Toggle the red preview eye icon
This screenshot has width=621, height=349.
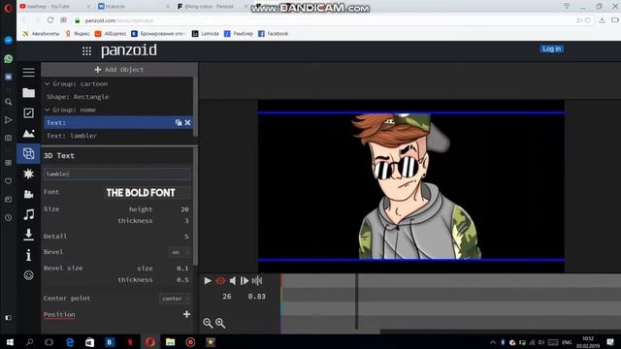220,280
